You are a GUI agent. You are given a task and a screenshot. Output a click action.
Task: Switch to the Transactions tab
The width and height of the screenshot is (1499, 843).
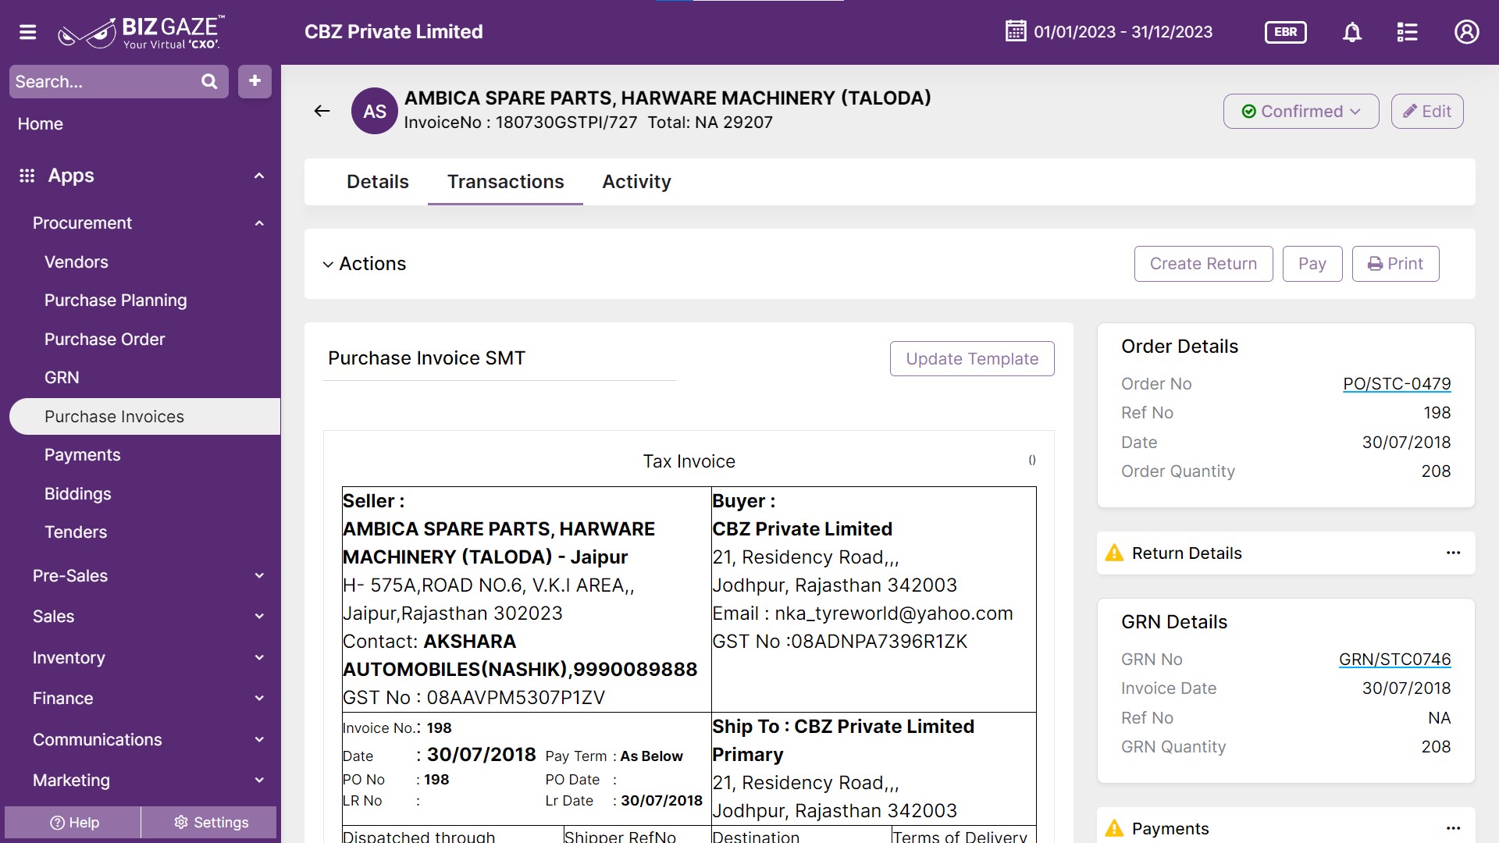505,182
